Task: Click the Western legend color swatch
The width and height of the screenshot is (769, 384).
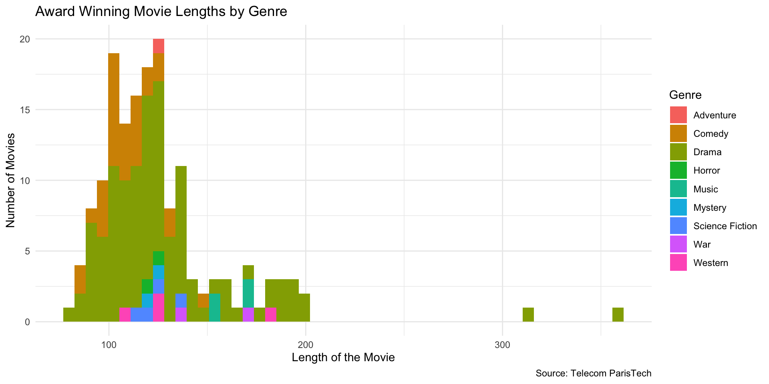Action: (x=678, y=263)
